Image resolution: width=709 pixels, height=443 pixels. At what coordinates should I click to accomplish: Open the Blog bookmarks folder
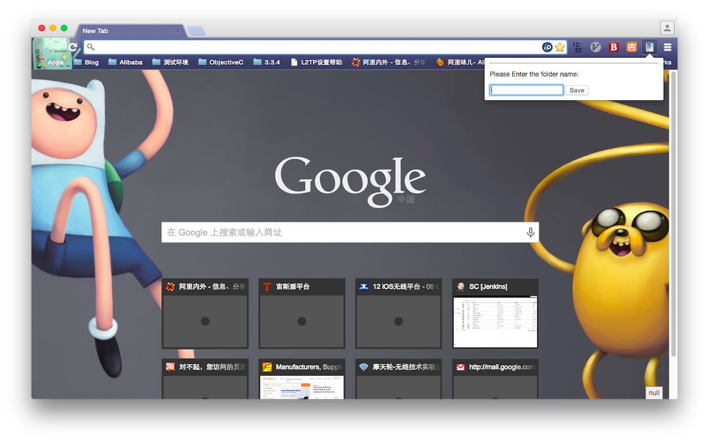coord(86,63)
